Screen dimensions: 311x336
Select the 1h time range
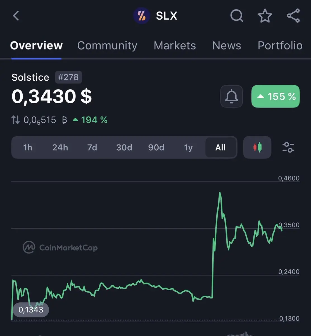coord(28,147)
